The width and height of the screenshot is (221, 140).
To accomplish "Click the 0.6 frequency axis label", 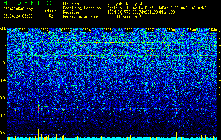I will tap(3, 133).
